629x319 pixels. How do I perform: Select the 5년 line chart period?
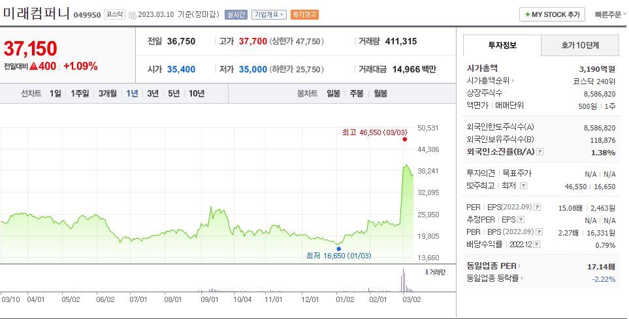pos(174,93)
